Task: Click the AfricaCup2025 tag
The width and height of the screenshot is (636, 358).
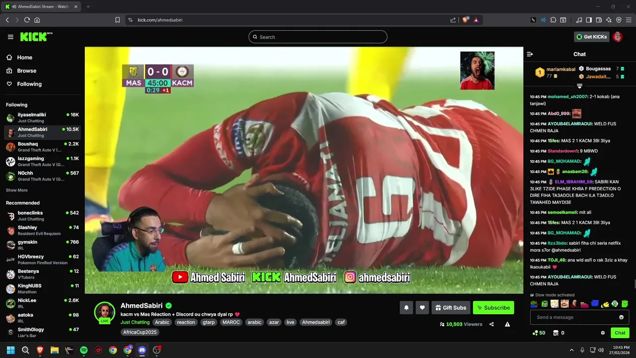Action: click(140, 332)
